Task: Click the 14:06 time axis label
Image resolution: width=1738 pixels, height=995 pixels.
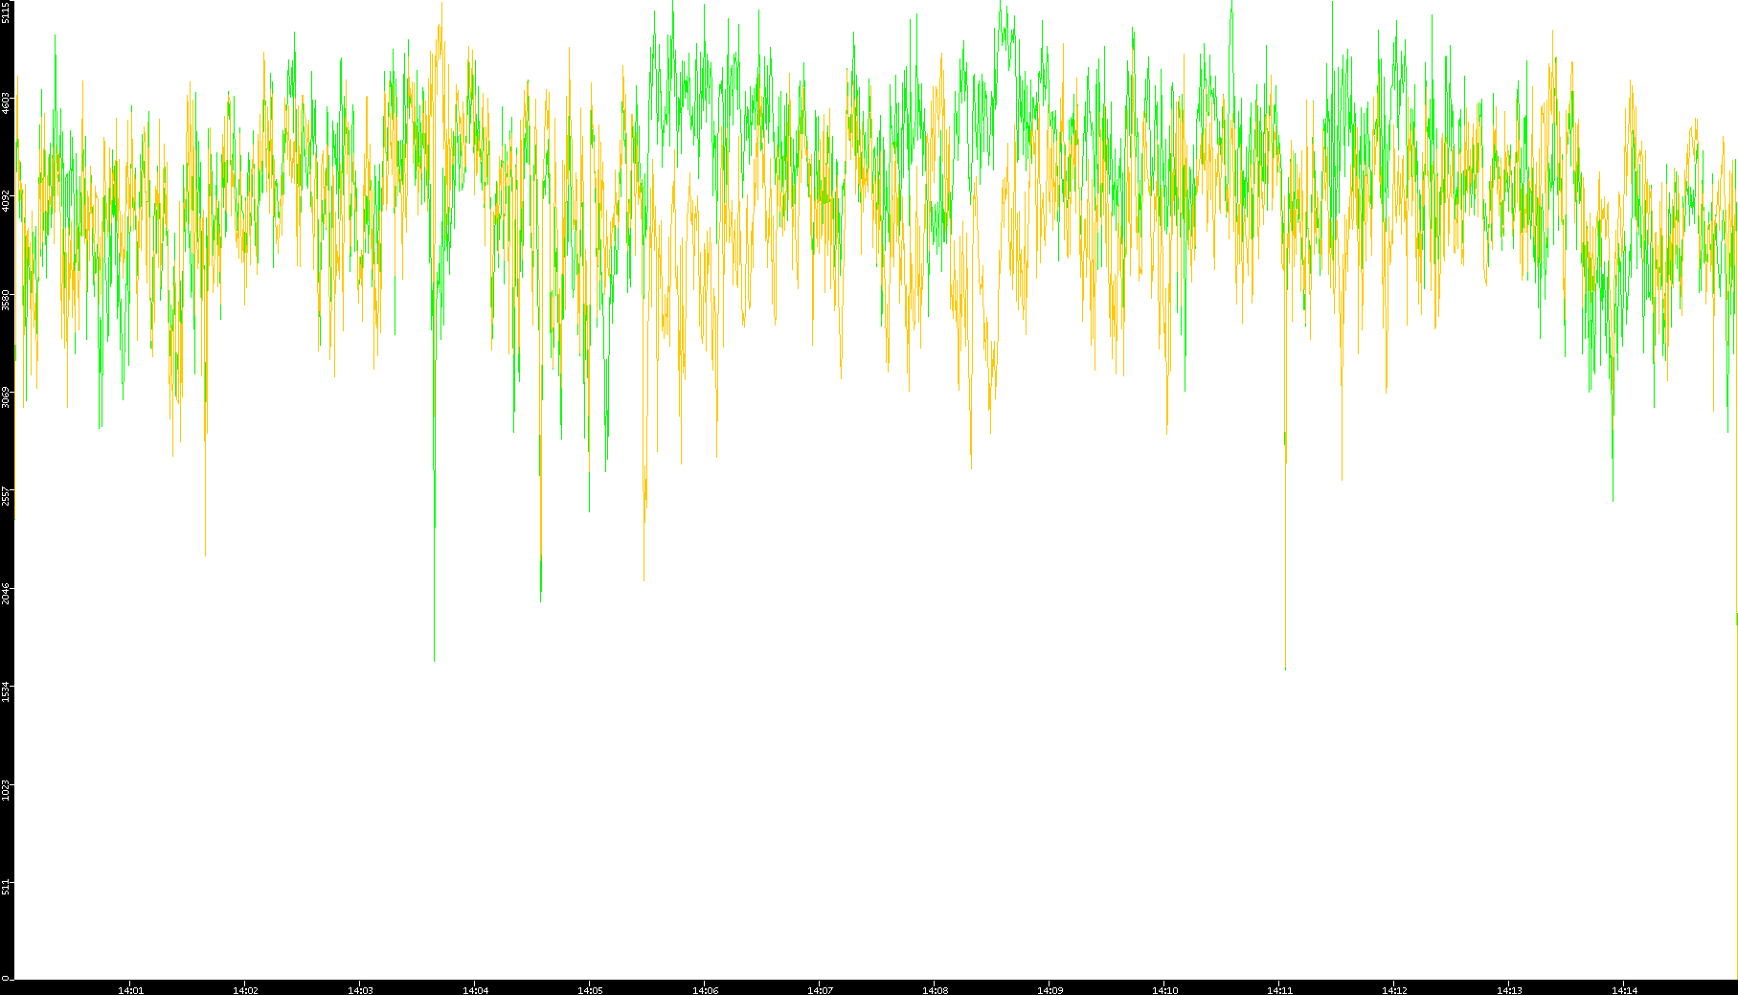Action: point(706,990)
